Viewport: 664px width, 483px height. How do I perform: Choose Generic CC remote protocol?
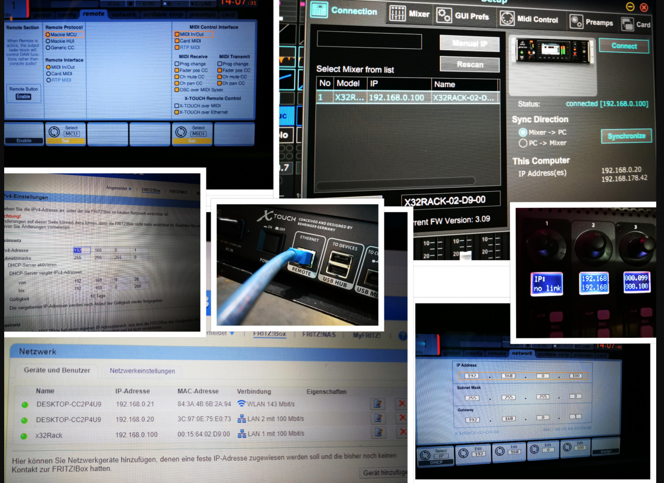(48, 48)
